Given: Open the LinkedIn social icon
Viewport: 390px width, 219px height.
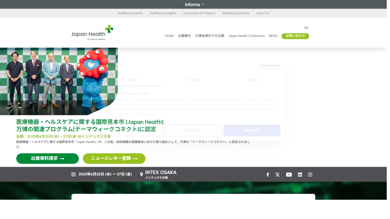Looking at the screenshot, I should click(300, 175).
